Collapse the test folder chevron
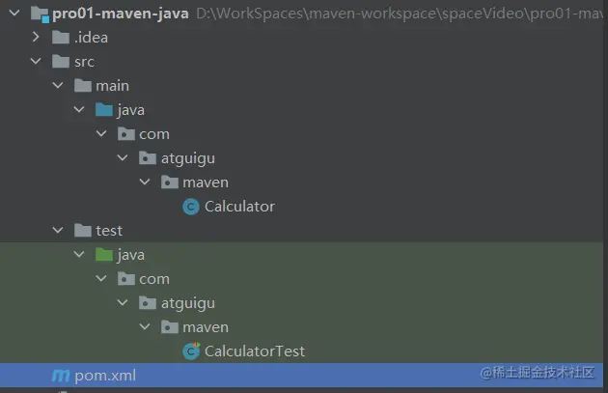 click(x=58, y=231)
